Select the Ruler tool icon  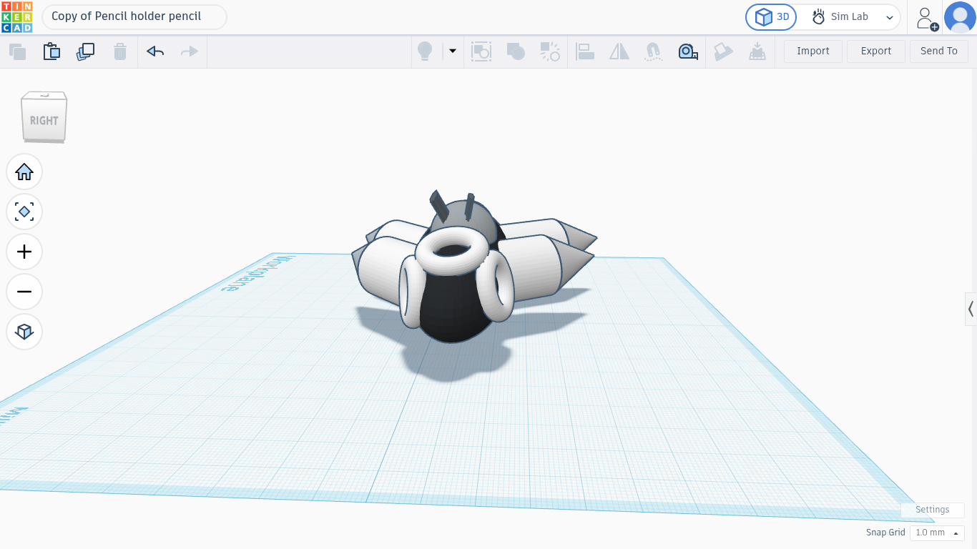click(x=688, y=51)
